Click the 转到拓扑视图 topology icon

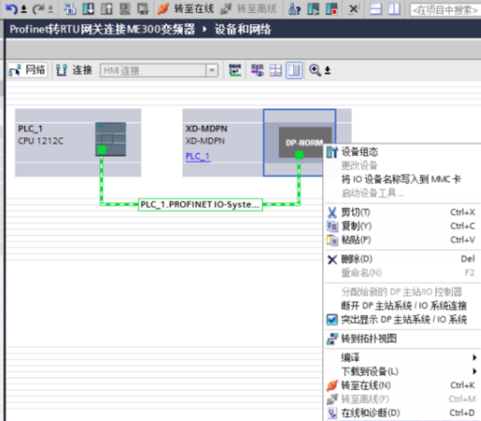coord(333,338)
